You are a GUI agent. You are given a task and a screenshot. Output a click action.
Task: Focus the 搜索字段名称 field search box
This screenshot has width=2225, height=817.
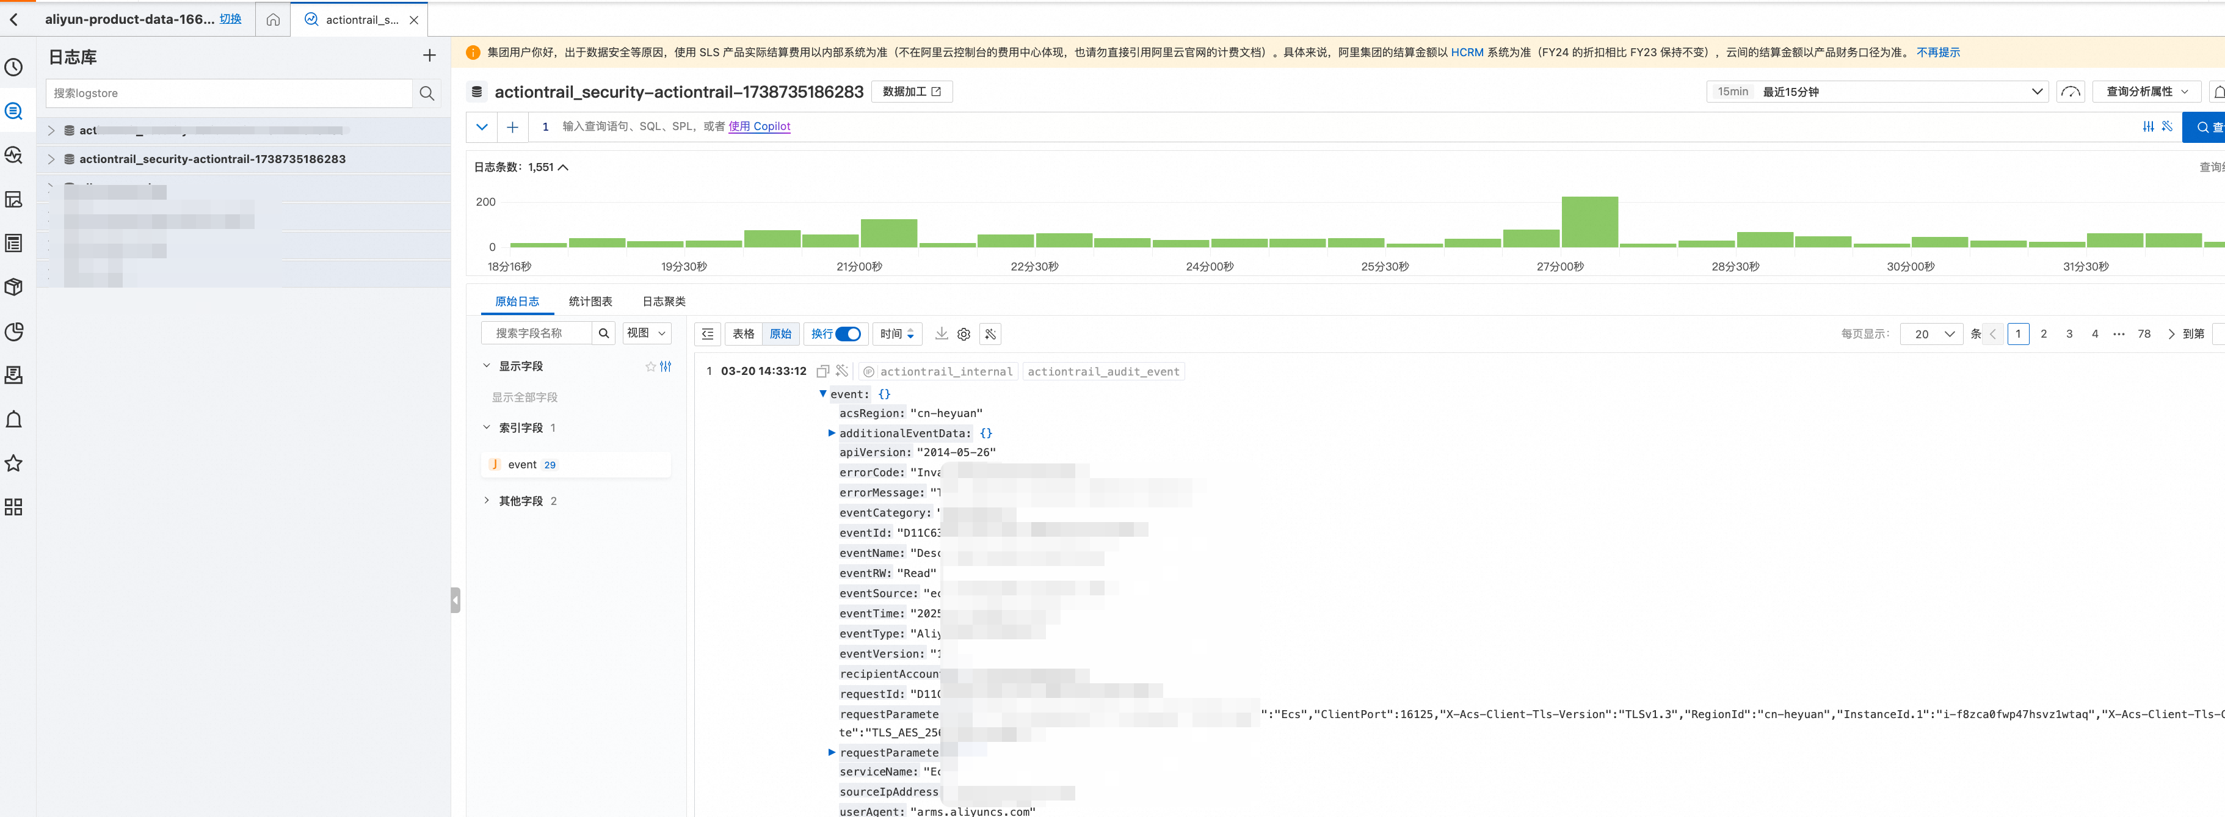coord(536,333)
